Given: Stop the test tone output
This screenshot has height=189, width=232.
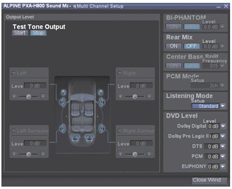Looking at the screenshot, I should [x=38, y=33].
